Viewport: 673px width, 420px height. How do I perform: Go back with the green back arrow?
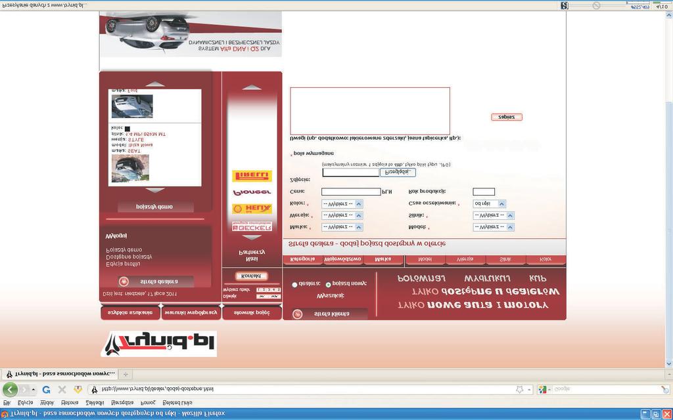[11, 390]
